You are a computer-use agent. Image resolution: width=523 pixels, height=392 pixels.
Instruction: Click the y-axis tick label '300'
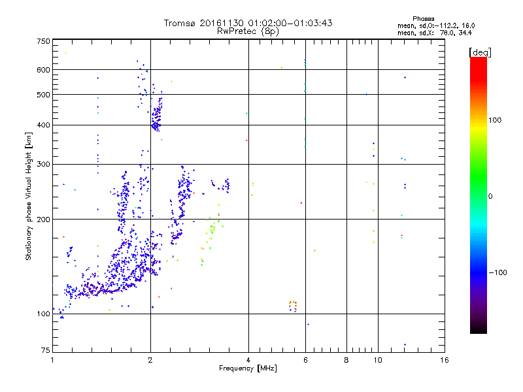[x=43, y=165]
